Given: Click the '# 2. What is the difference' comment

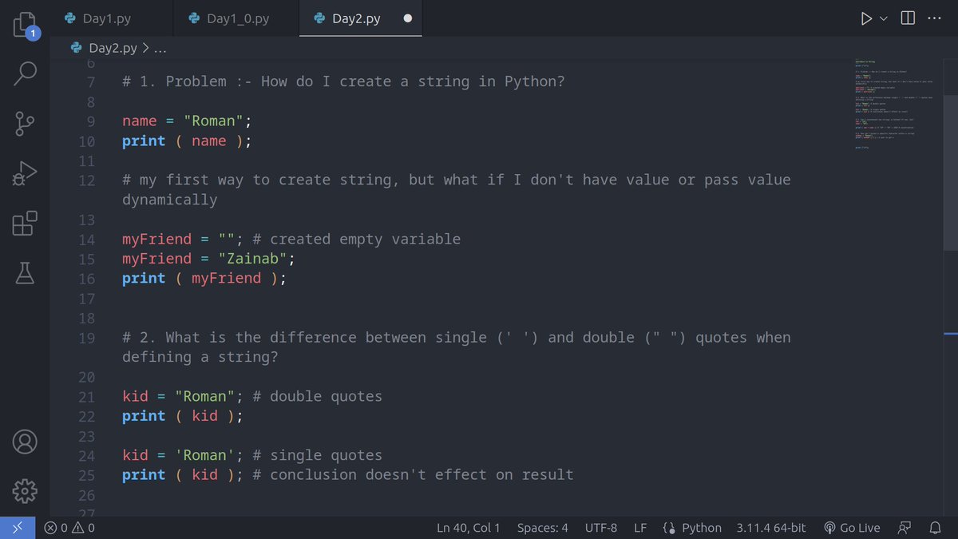Looking at the screenshot, I should (x=457, y=347).
